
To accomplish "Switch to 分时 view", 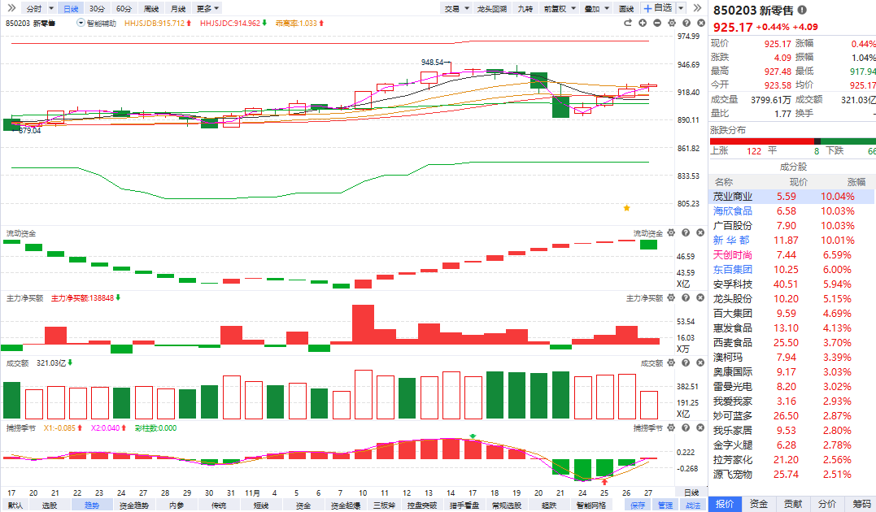I will [34, 8].
